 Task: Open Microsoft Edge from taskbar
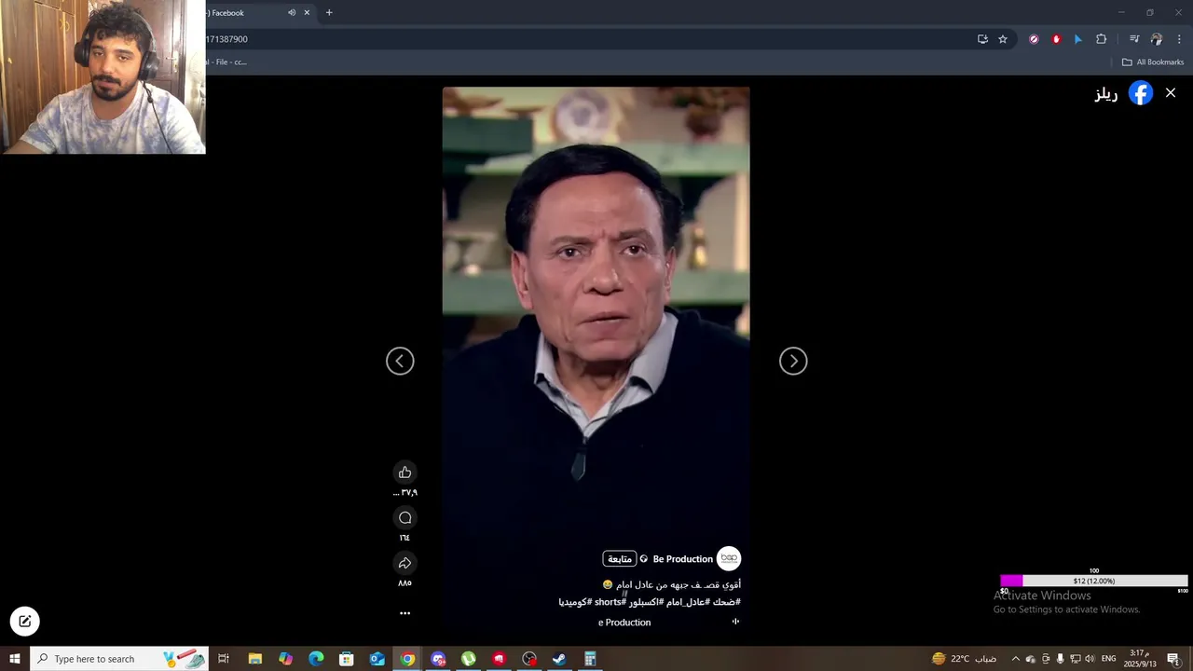click(x=316, y=659)
